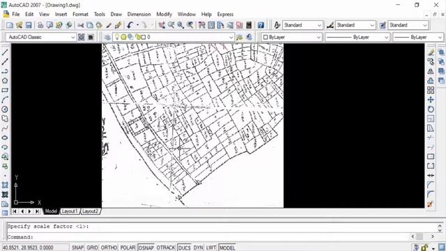Click the first-tab navigation arrow
This screenshot has width=446, height=251.
(15, 211)
